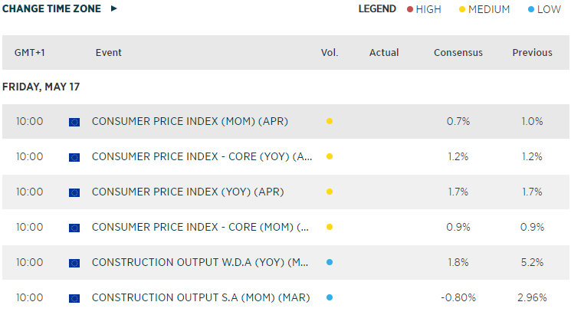Click EU flag beside Construction Output S.A (MoM)

pyautogui.click(x=74, y=298)
